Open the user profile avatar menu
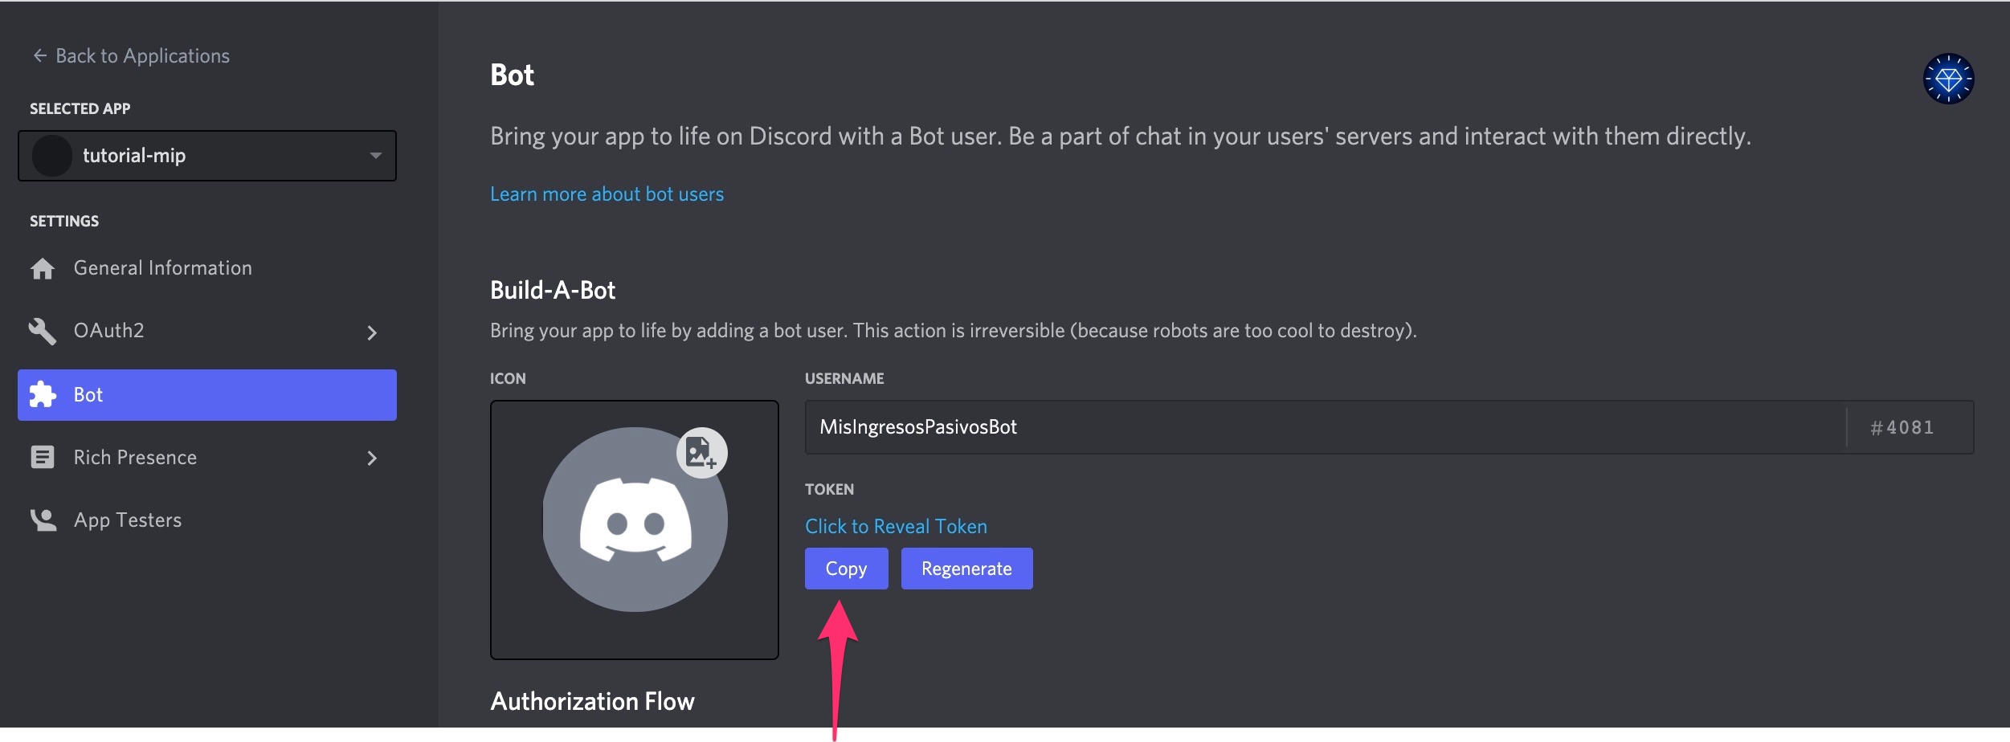Viewport: 2010px width, 742px height. coord(1948,79)
